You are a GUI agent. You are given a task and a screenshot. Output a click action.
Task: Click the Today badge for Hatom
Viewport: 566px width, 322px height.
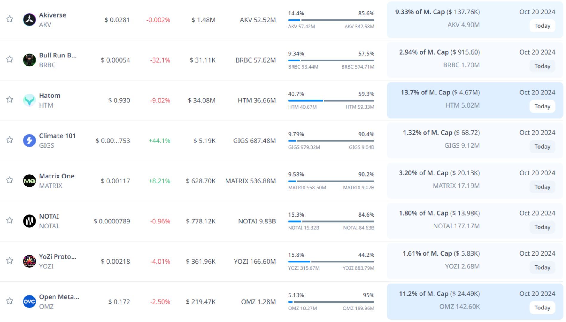(542, 106)
